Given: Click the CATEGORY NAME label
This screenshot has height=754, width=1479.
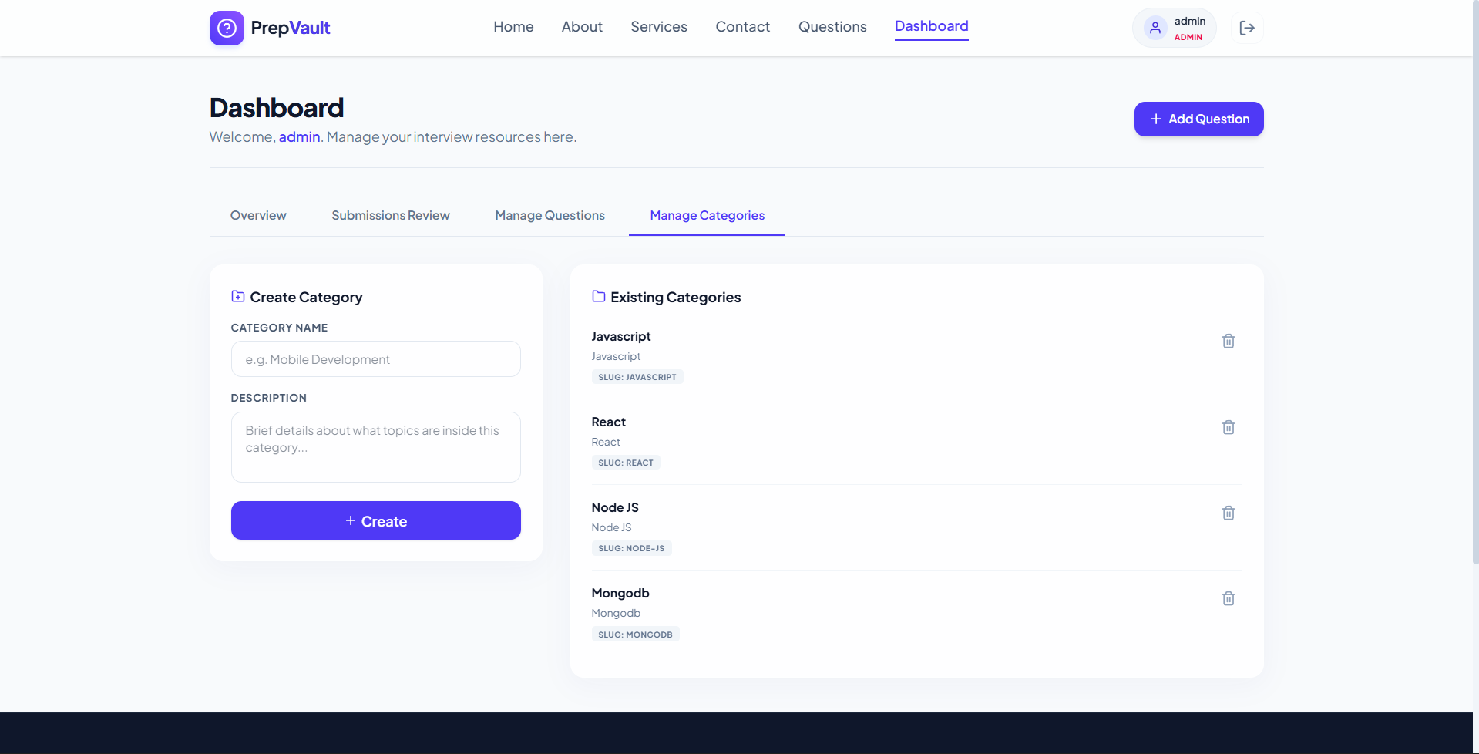Looking at the screenshot, I should pyautogui.click(x=279, y=328).
